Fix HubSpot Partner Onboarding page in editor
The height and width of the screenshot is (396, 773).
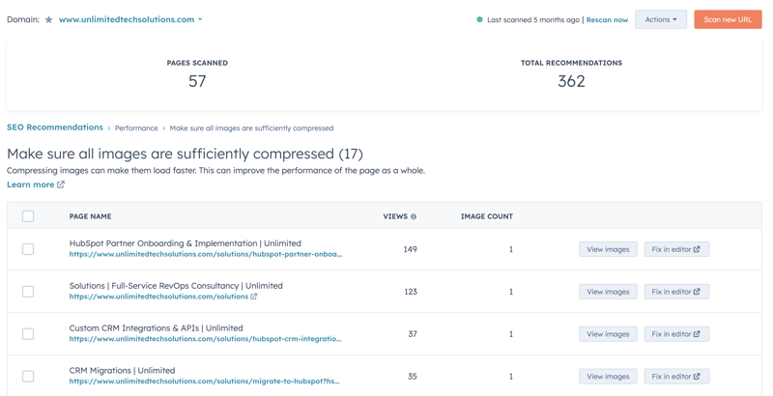pyautogui.click(x=676, y=249)
